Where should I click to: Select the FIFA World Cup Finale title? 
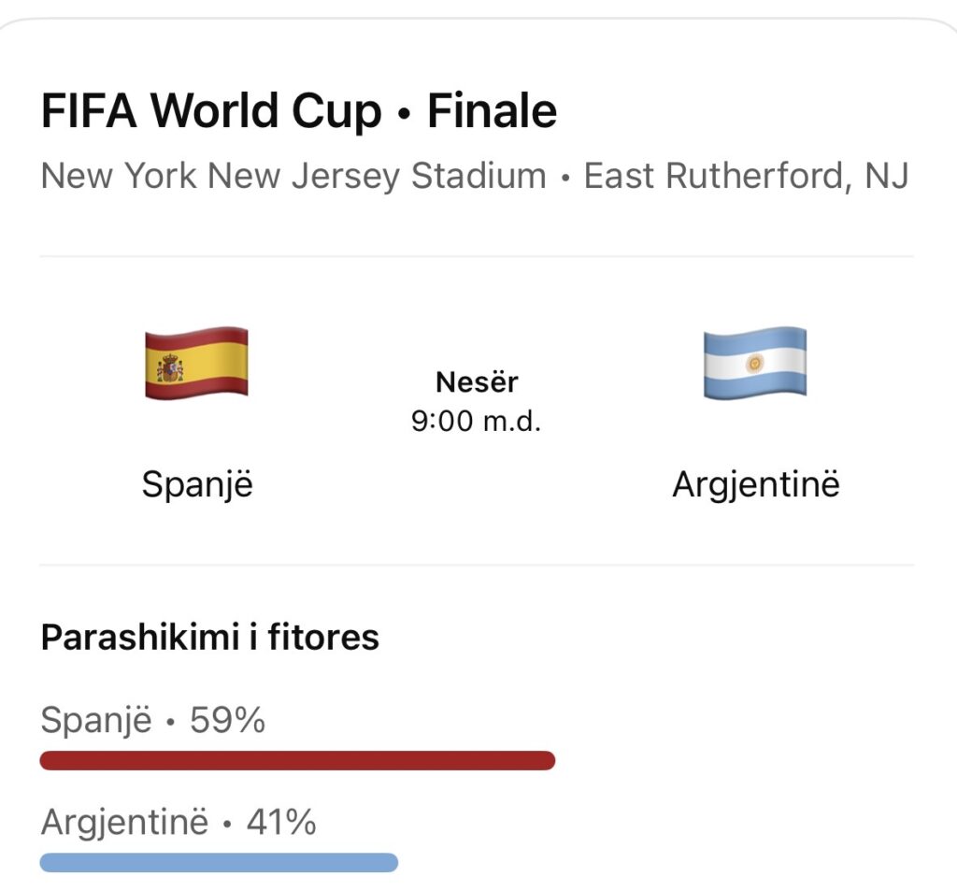coord(299,111)
